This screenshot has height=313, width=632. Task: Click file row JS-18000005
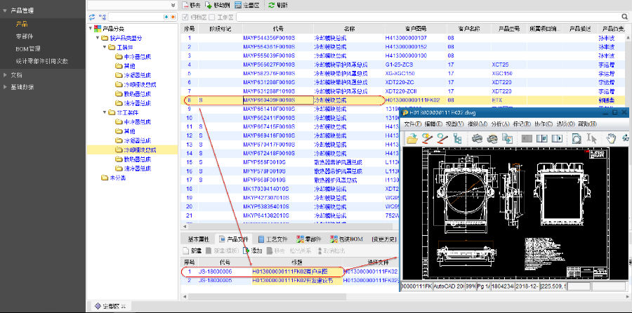pos(215,281)
